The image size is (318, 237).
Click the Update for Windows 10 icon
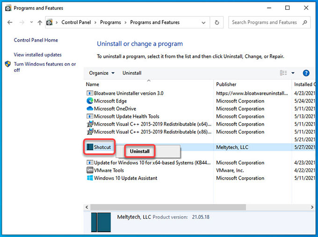[90, 162]
